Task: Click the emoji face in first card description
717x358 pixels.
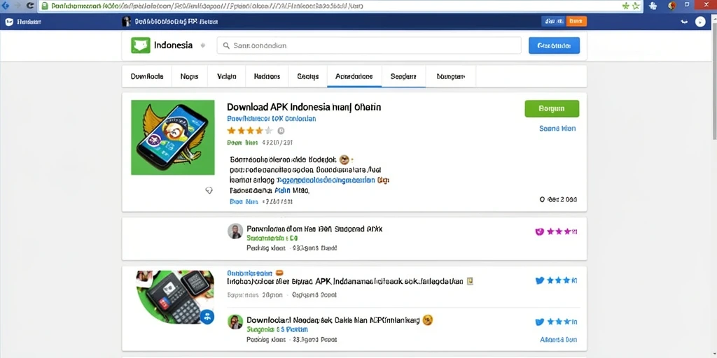Action: coord(344,159)
